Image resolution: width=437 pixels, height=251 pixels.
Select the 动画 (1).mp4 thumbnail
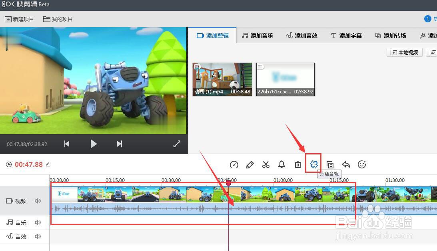222,79
